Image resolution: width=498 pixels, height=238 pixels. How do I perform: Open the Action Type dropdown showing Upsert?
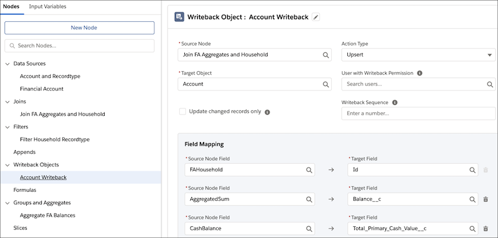[418, 55]
